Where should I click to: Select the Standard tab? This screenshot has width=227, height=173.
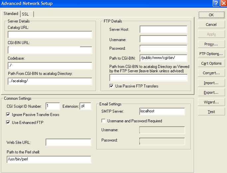11,14
